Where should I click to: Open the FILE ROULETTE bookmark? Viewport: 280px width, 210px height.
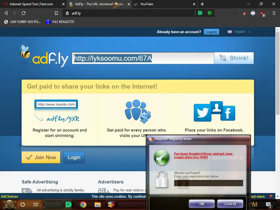tap(60, 22)
